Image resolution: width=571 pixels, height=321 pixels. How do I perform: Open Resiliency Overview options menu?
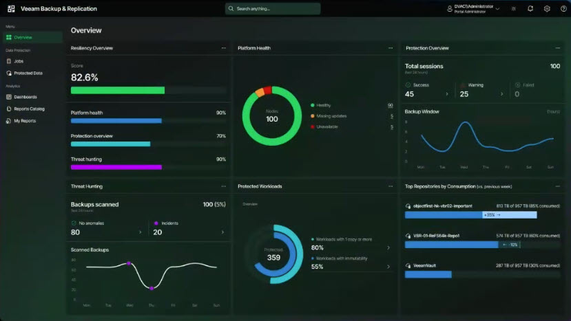click(224, 48)
